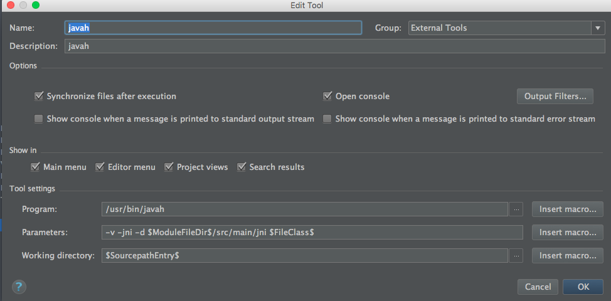The width and height of the screenshot is (611, 301).
Task: Open the Group dropdown arrow
Action: [x=597, y=28]
